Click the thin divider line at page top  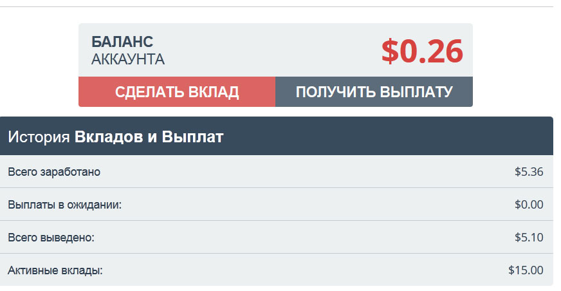coord(277,6)
